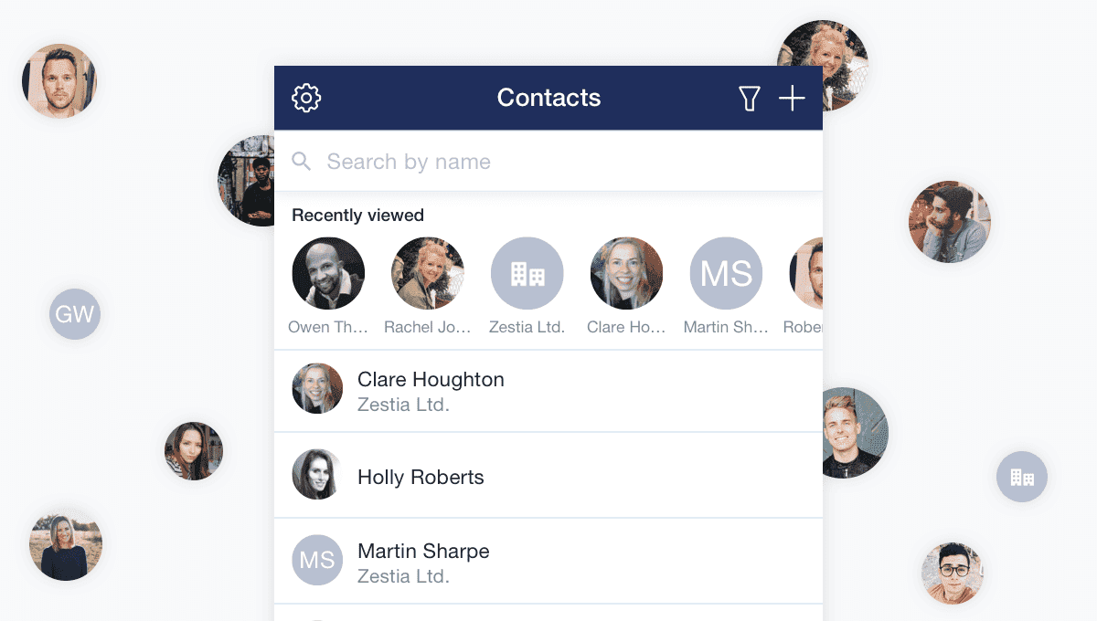
Task: Open settings via the gear icon
Action: point(306,98)
